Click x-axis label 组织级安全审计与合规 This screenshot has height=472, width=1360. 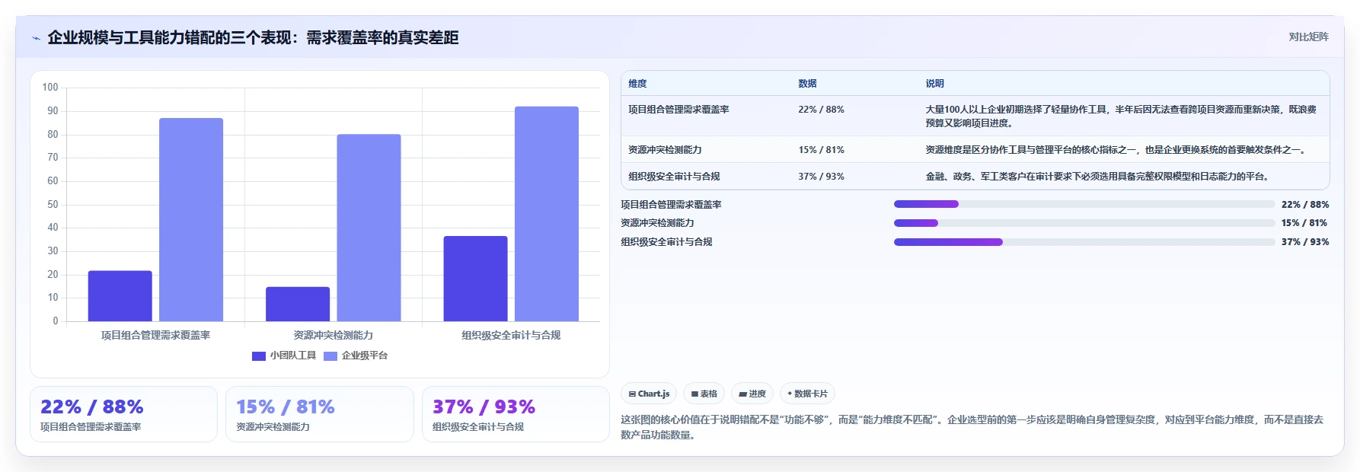click(x=511, y=335)
